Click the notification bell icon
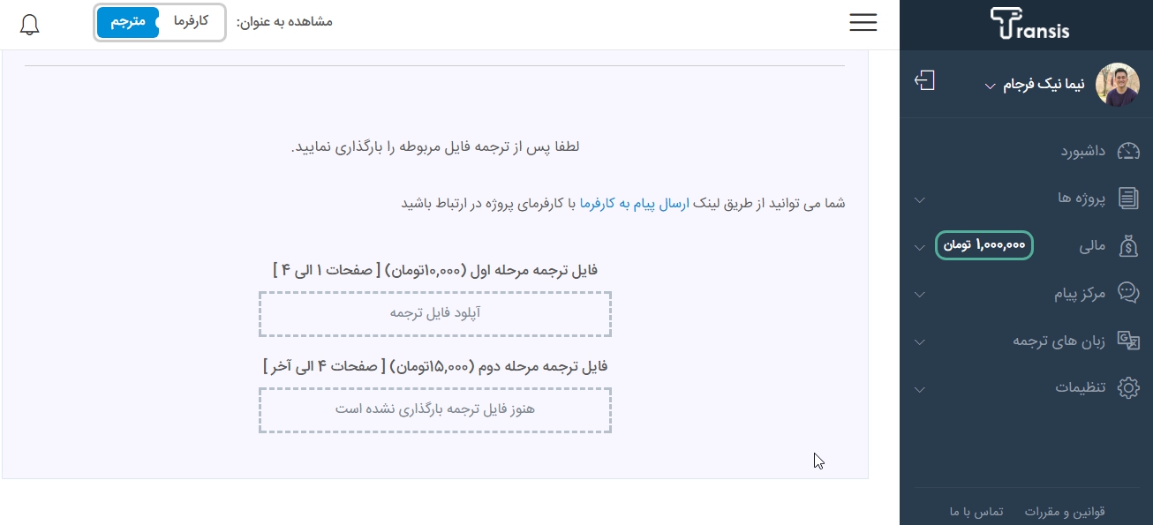Screen dimensions: 1153x525 [29, 24]
